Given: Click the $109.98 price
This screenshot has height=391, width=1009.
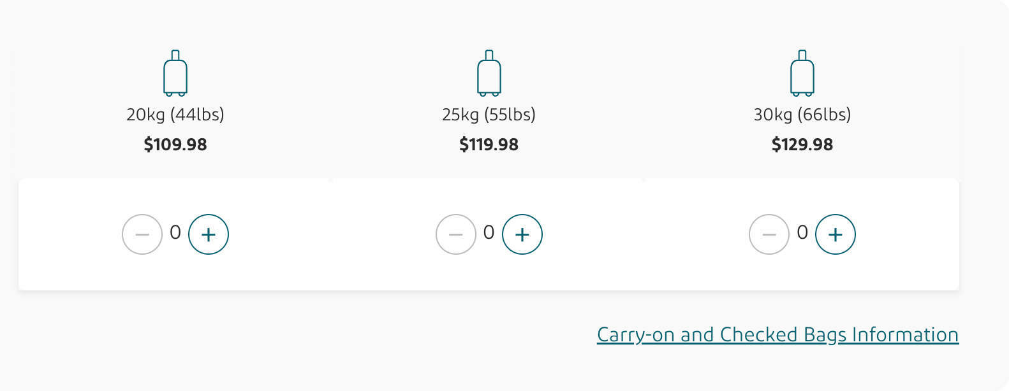Looking at the screenshot, I should click(x=175, y=145).
